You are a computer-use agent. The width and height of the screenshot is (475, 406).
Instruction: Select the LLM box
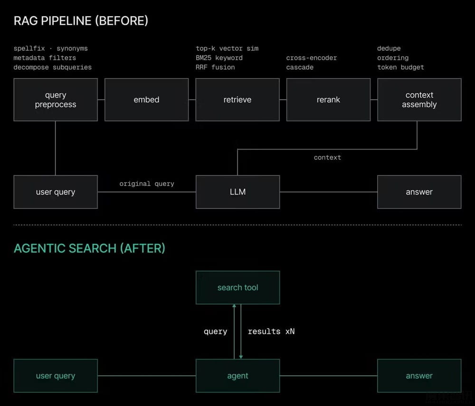[238, 192]
